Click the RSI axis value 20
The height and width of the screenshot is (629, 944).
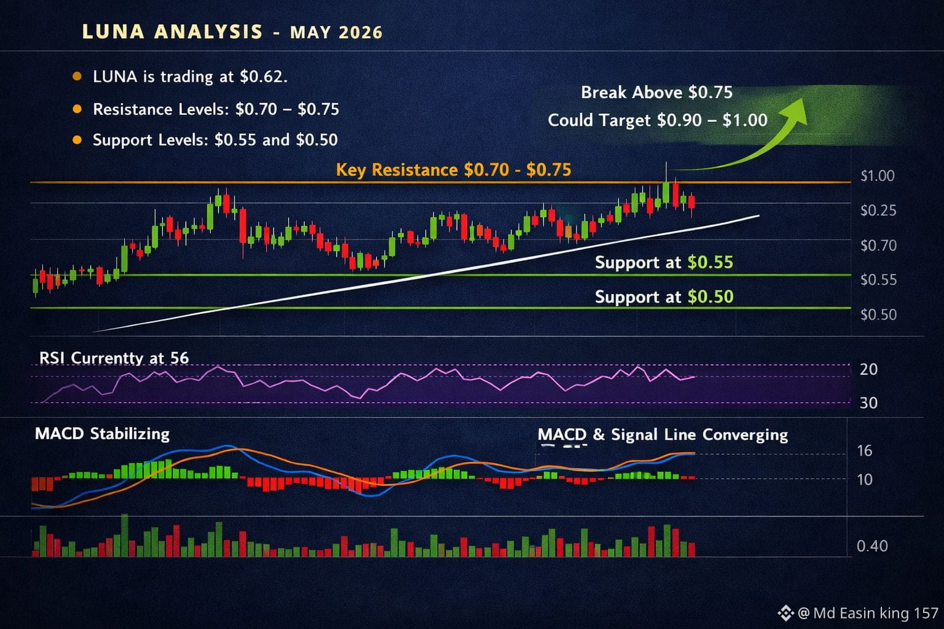tap(868, 369)
